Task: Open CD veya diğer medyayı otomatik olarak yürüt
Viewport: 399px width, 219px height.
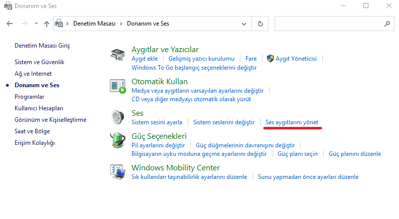Action: (x=191, y=99)
